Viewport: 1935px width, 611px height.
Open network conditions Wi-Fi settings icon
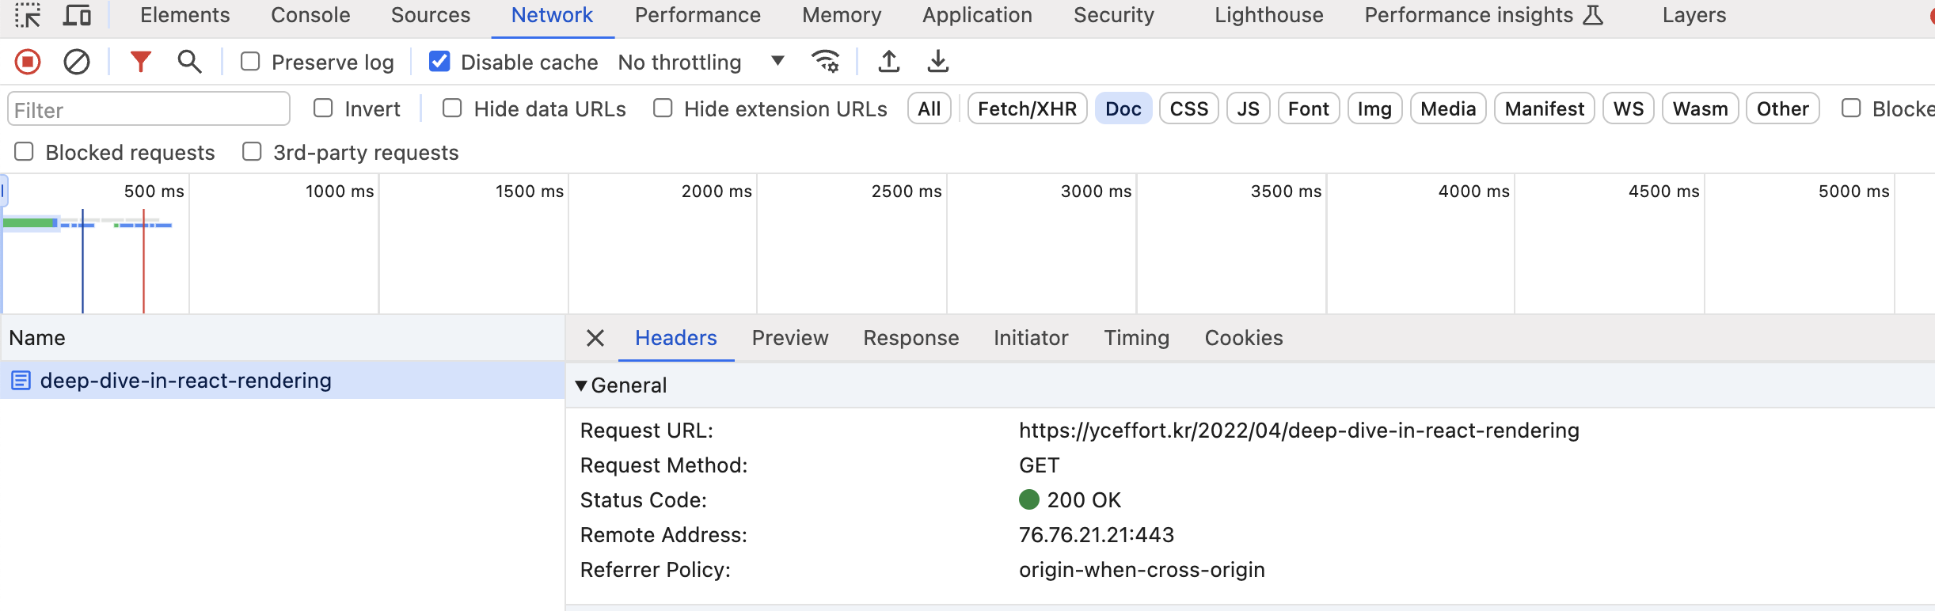pyautogui.click(x=825, y=62)
